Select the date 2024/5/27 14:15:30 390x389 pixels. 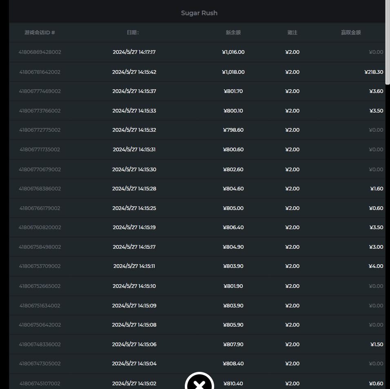134,169
